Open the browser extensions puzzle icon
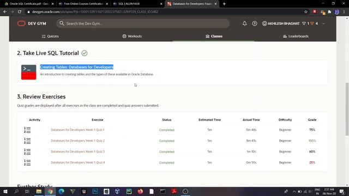The width and height of the screenshot is (349, 196). coord(329,12)
